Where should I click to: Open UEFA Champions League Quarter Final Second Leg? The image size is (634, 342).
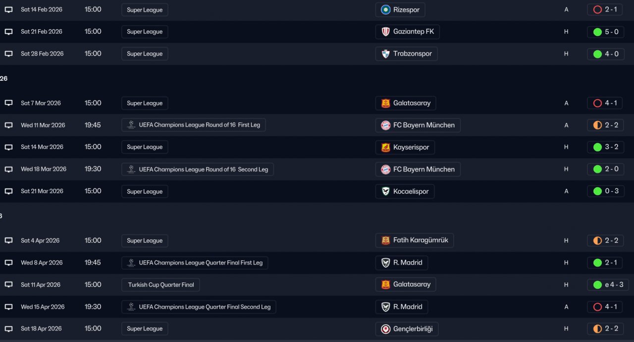click(199, 307)
